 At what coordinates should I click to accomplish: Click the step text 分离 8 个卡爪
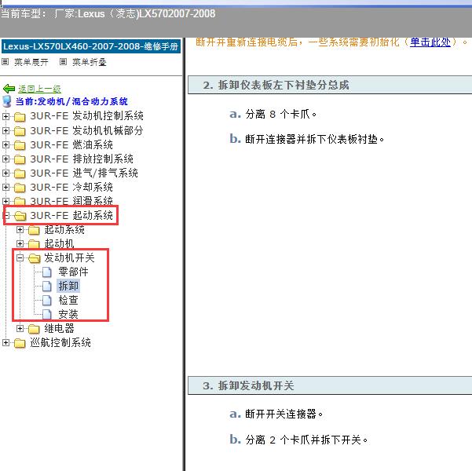[x=281, y=114]
